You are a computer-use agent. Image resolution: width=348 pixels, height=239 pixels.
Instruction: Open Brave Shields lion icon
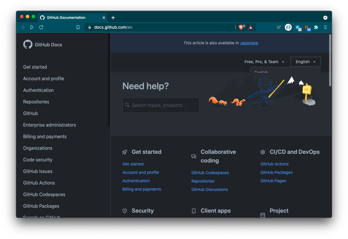coord(242,27)
